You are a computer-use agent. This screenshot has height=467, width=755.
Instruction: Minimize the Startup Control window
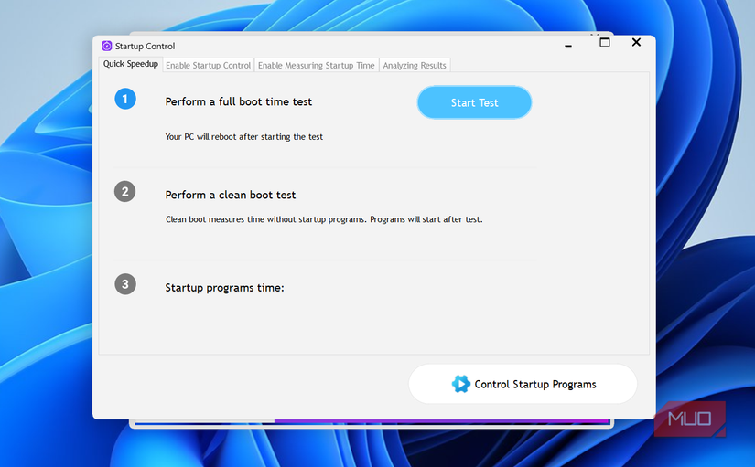(x=568, y=46)
